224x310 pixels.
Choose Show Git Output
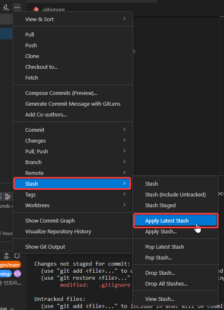[73, 247]
